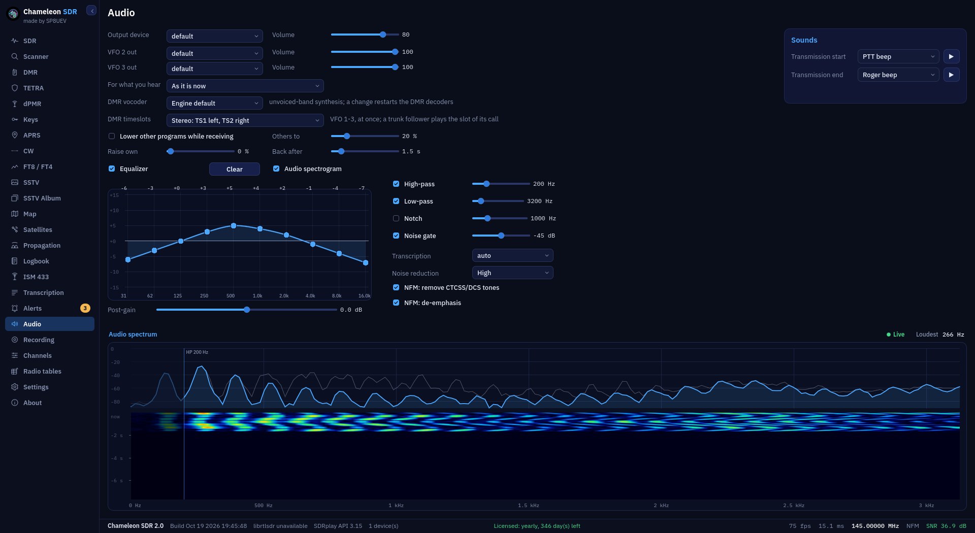Click the Alerts bell icon in sidebar
Viewport: 975px width, 533px height.
click(x=15, y=308)
